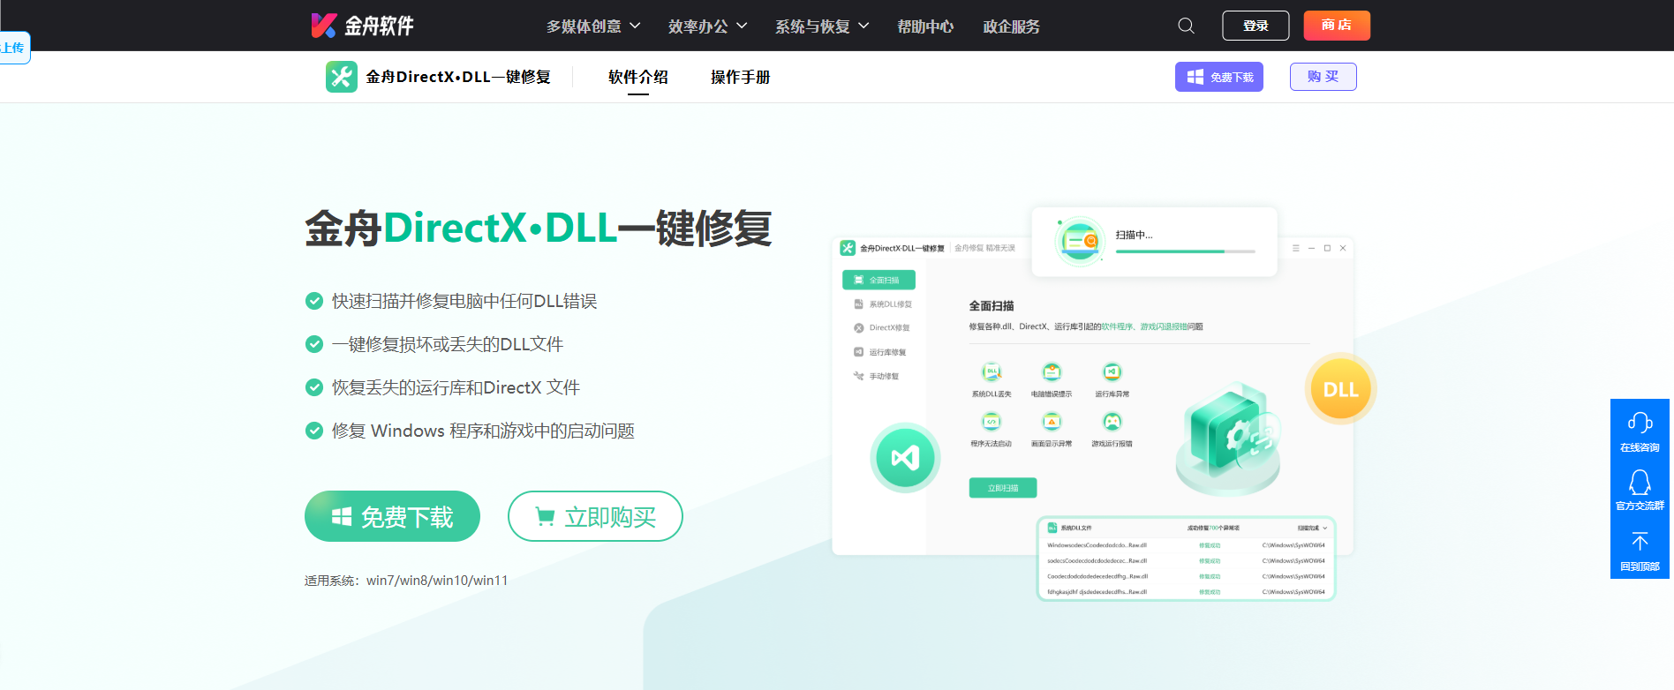Click the result row starting with fdhgkasjdhf

[1186, 592]
